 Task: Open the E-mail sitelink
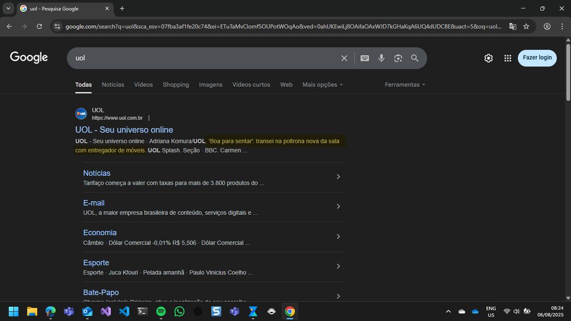(94, 203)
